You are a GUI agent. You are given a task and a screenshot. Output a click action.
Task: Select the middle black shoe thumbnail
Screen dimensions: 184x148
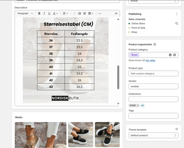click(x=81, y=135)
